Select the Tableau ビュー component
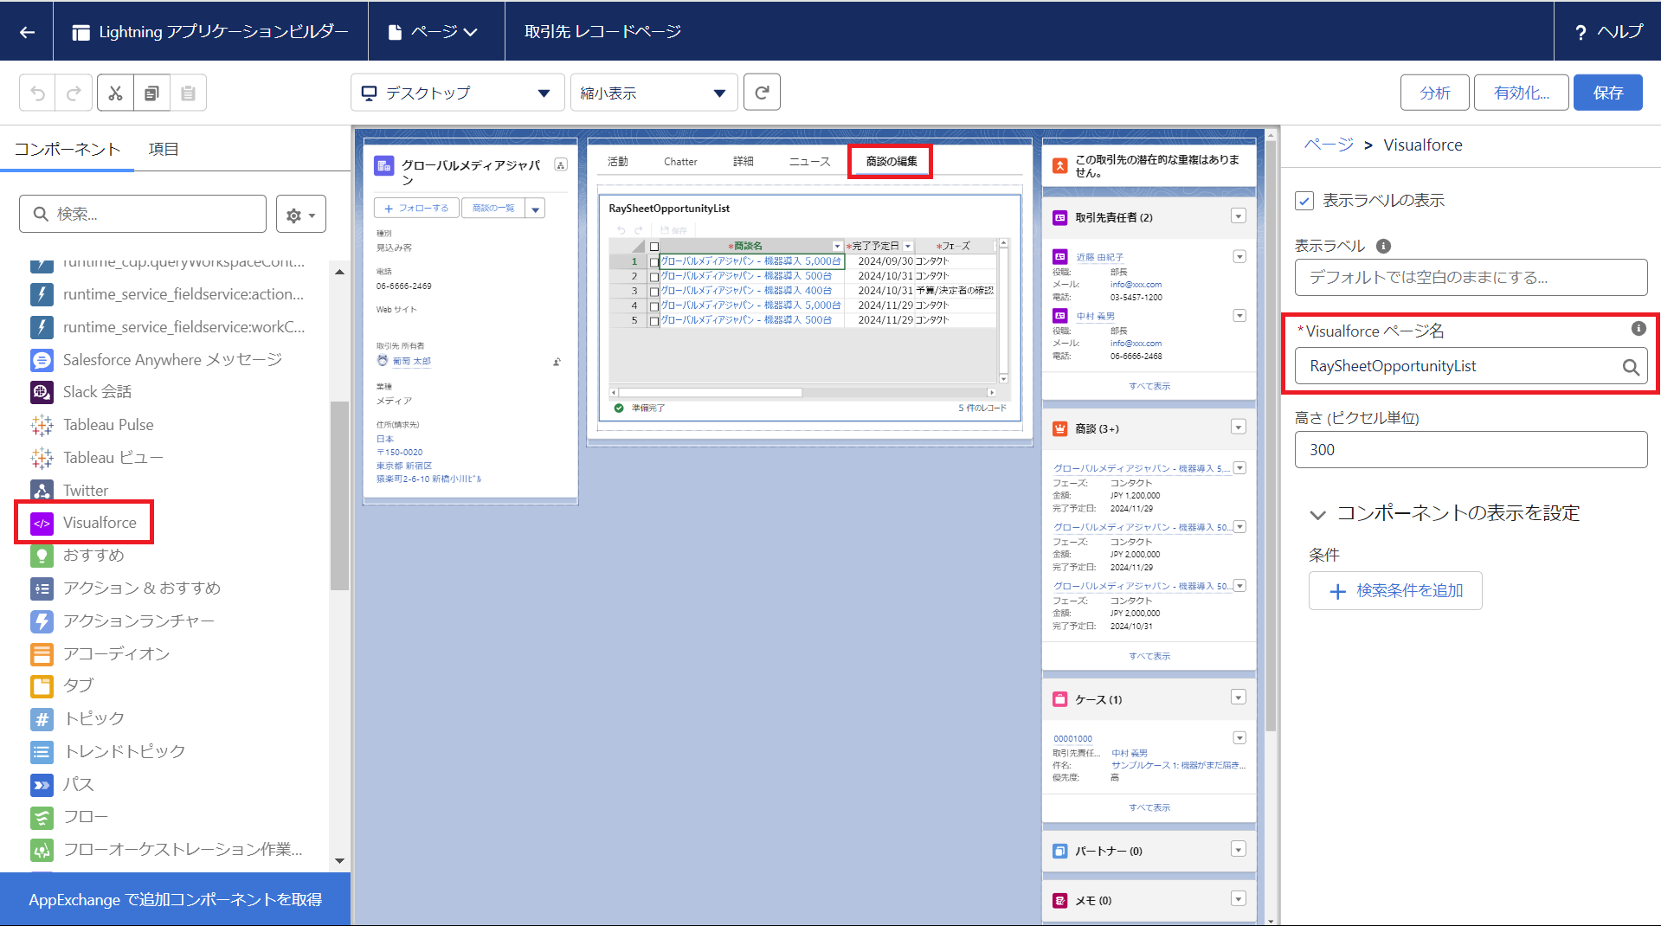Image resolution: width=1661 pixels, height=926 pixels. tap(96, 458)
